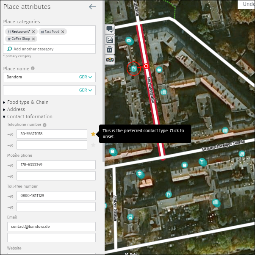255x255 pixels.
Task: Select the cocktail bar place marker
Action: coord(202,162)
